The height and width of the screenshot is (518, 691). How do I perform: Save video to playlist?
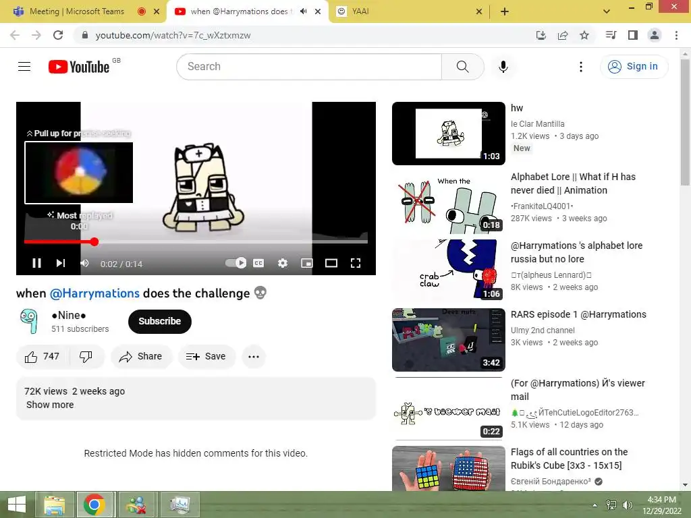click(206, 356)
